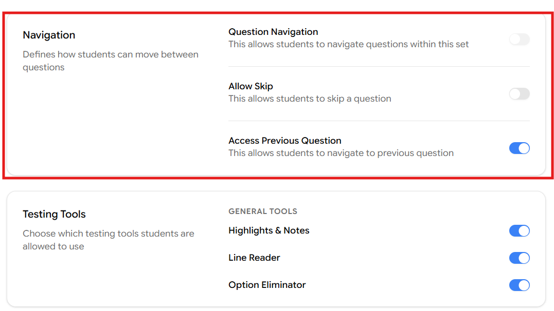Click the Allow Skip label

click(251, 86)
